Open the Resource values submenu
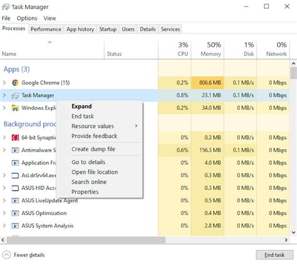The image size is (297, 264). (100, 126)
